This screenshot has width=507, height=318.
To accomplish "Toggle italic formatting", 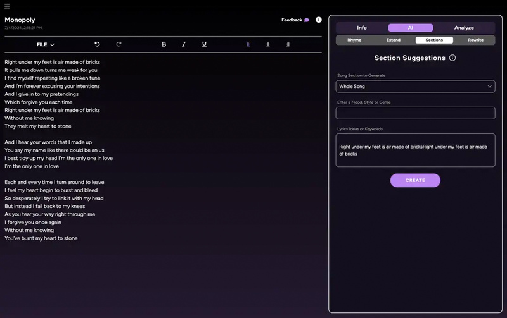I will pyautogui.click(x=184, y=44).
